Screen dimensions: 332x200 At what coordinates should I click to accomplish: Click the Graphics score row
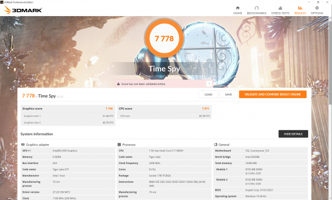click(68, 109)
